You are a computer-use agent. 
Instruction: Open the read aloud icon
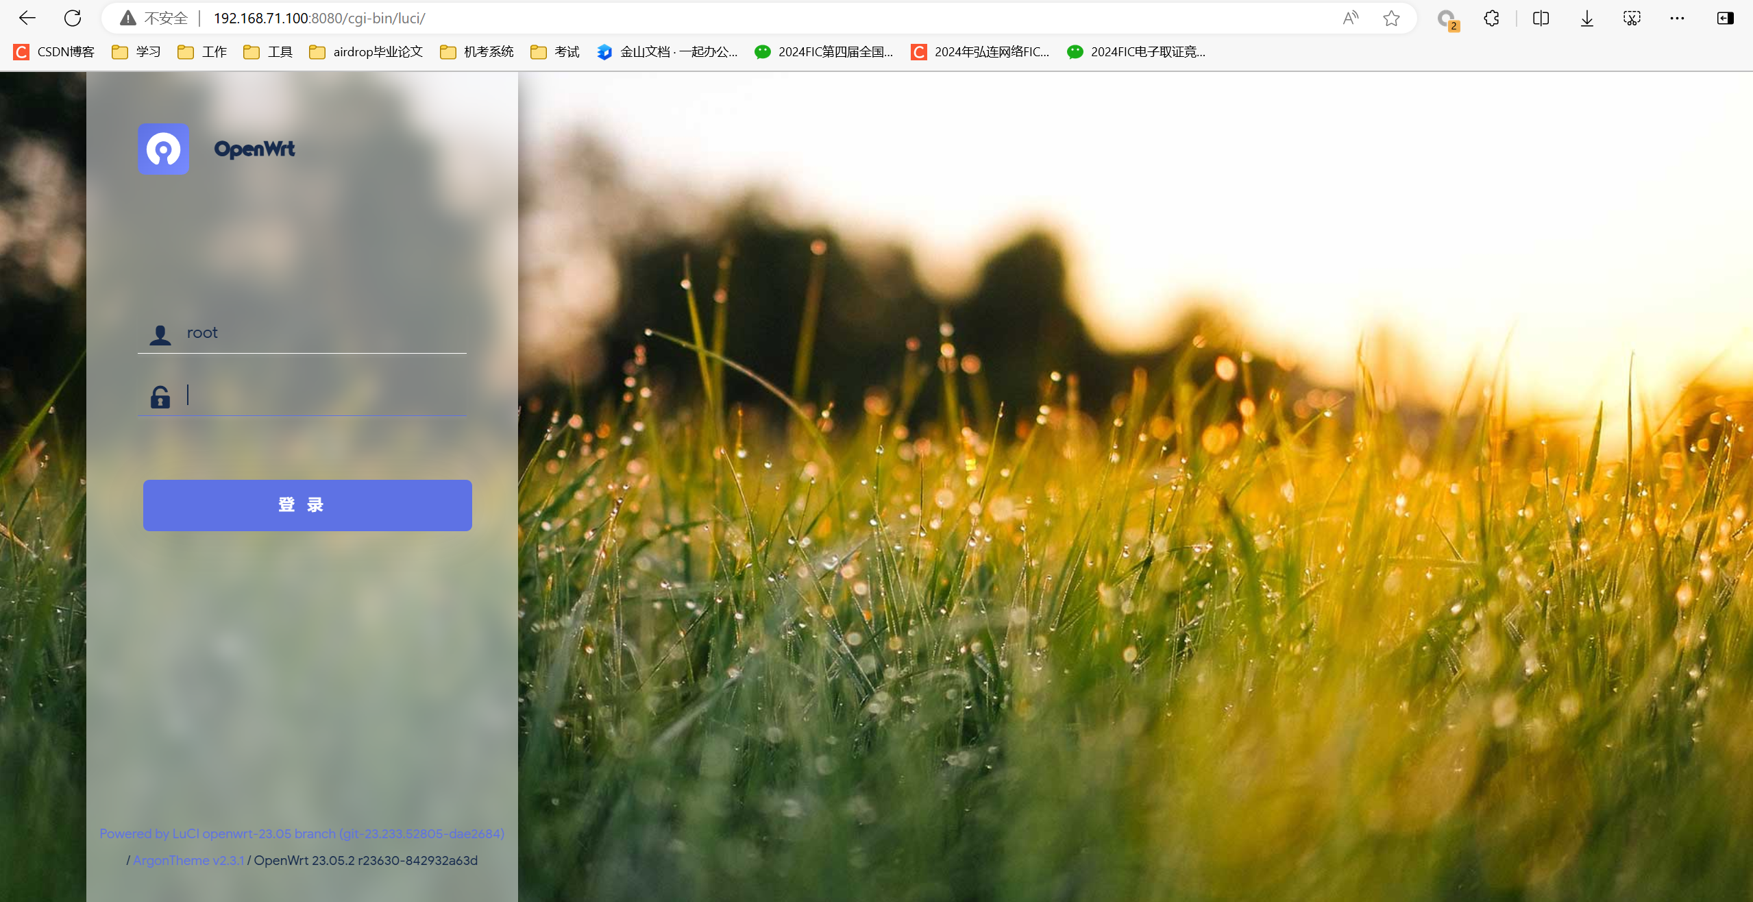pyautogui.click(x=1350, y=19)
